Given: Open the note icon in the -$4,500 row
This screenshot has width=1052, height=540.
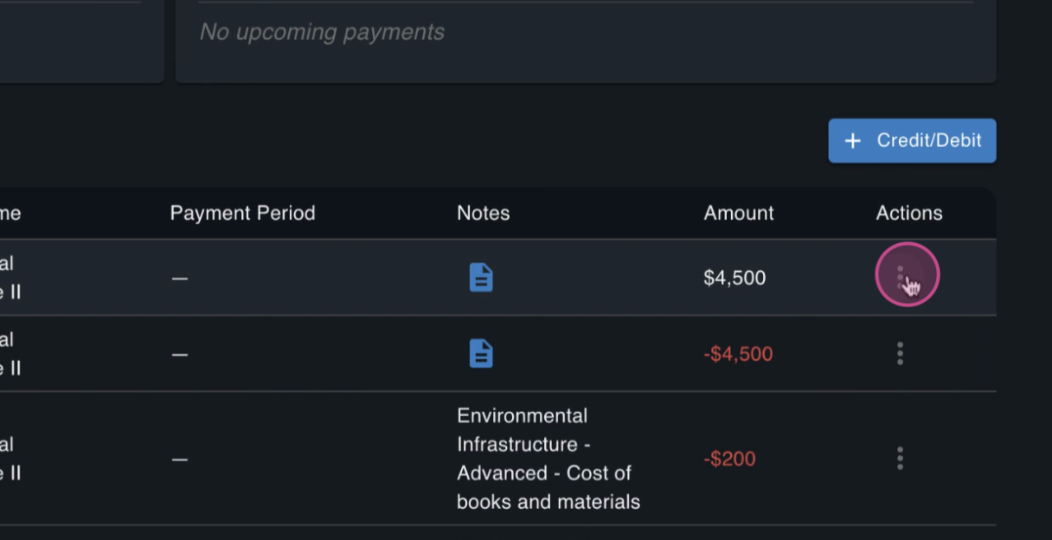Looking at the screenshot, I should point(481,353).
